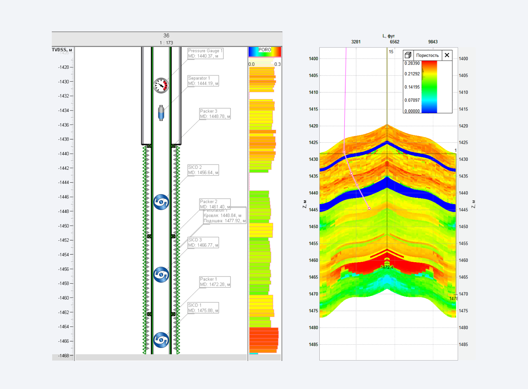The width and height of the screenshot is (528, 389).
Task: Select the Perforation 1 Кровля/Подошва label
Action: pos(225,216)
